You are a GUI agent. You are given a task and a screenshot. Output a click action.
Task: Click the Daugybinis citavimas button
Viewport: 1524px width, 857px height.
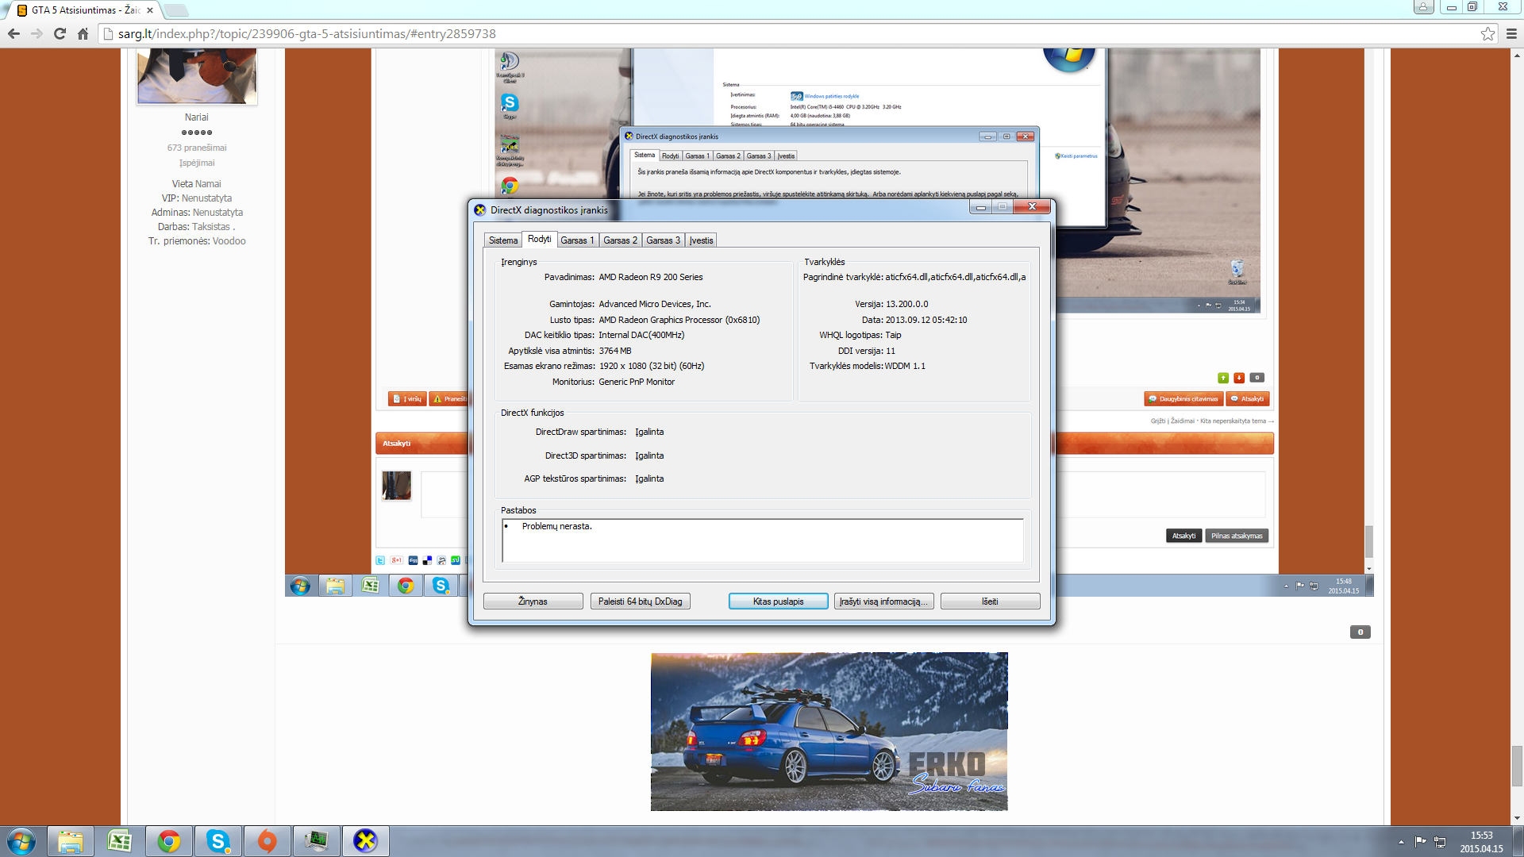pos(1183,399)
